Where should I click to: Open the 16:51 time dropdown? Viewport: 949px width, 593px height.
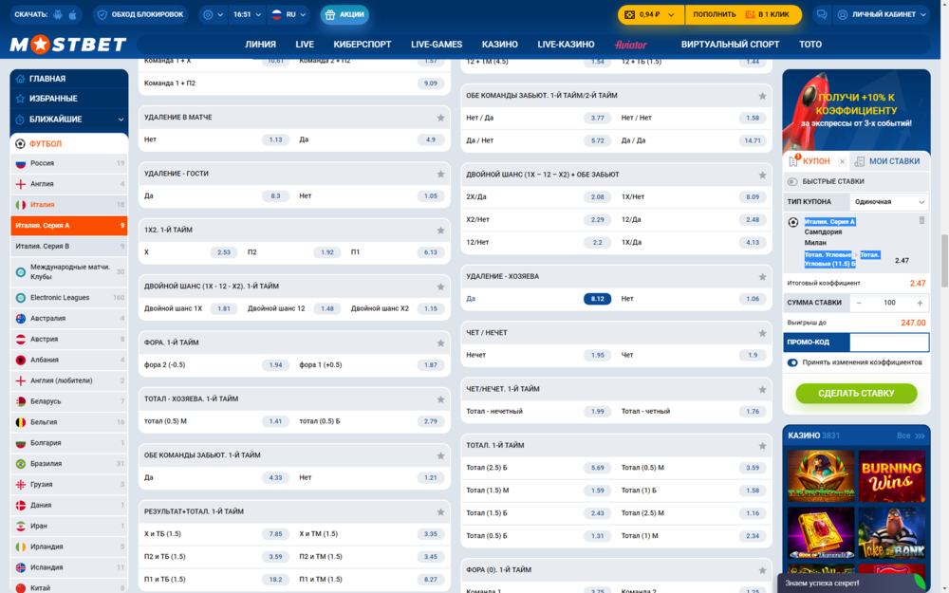click(247, 14)
